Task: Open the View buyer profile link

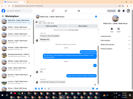Action: (73, 30)
